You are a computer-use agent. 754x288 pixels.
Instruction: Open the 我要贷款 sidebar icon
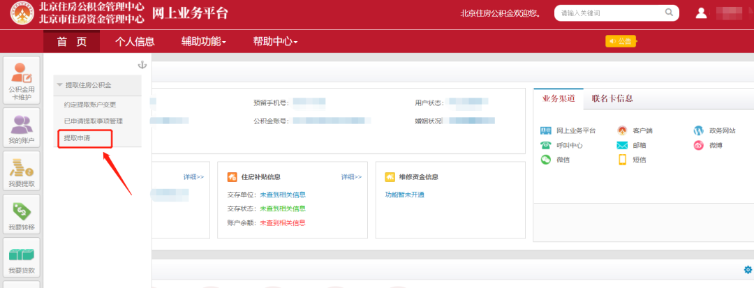[22, 258]
